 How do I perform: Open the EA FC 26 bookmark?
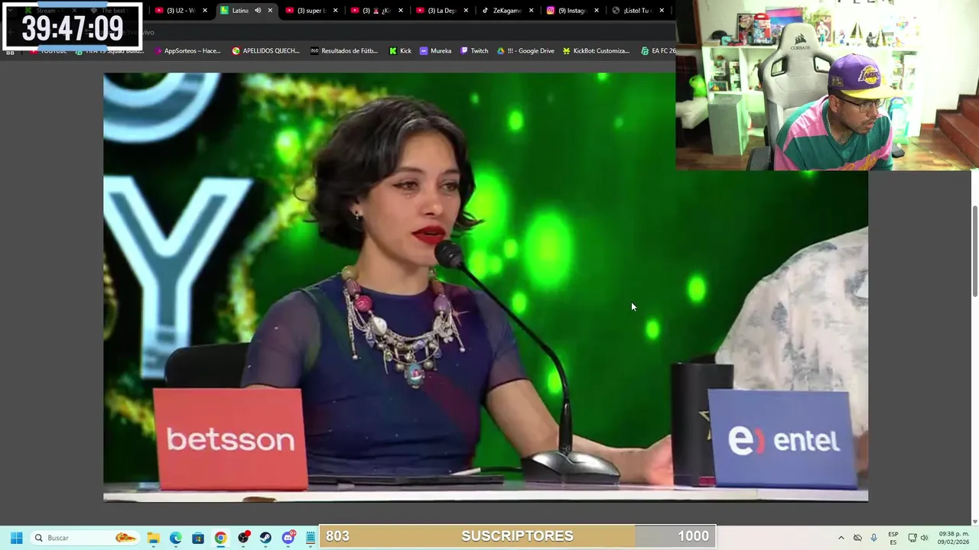click(x=659, y=51)
